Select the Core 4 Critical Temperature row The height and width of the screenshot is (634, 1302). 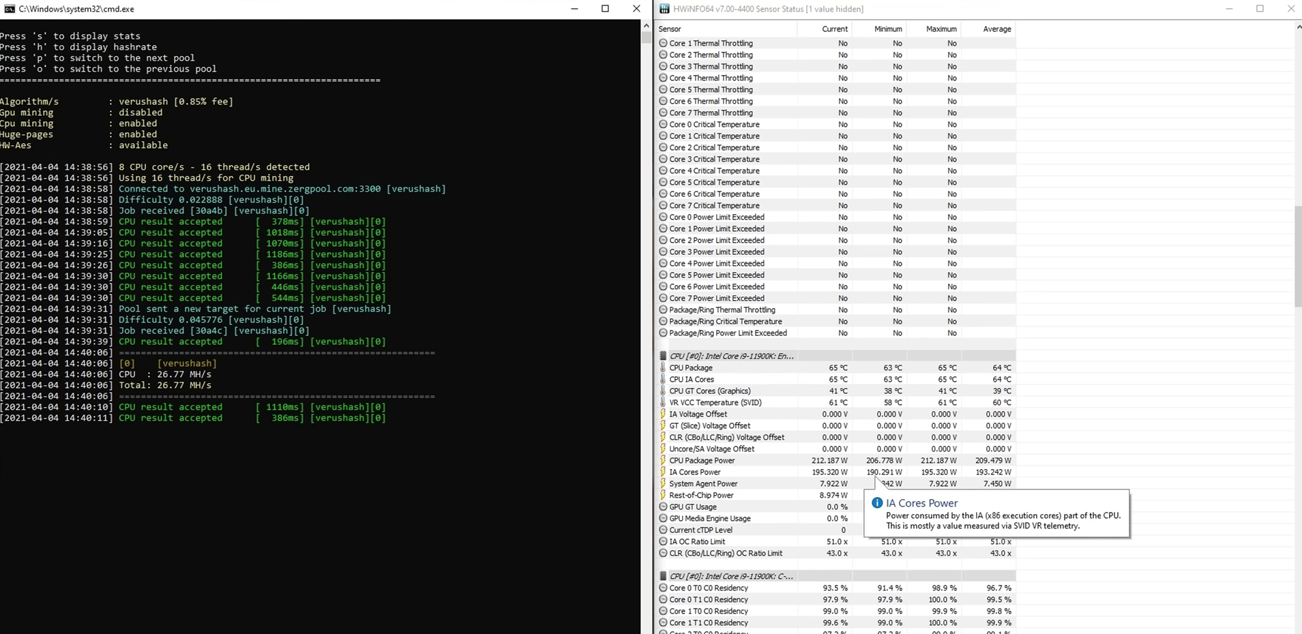tap(835, 170)
